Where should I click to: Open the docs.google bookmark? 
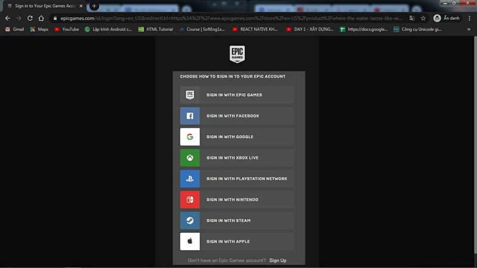(x=364, y=29)
